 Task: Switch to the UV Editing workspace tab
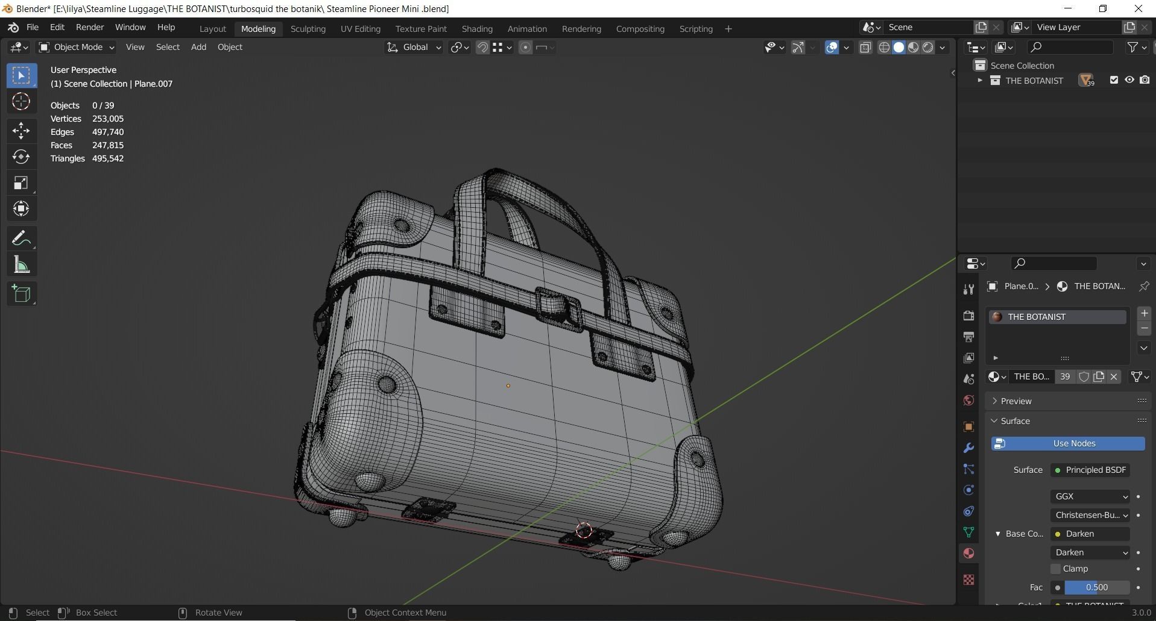pos(360,29)
